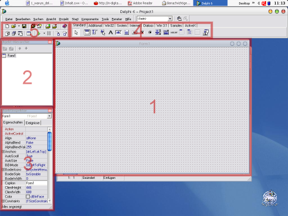The height and width of the screenshot is (216, 288).
Task: Open the Projekt menu
Action: pyautogui.click(x=64, y=19)
